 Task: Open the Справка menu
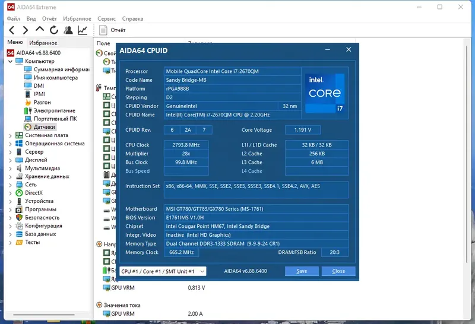point(132,19)
